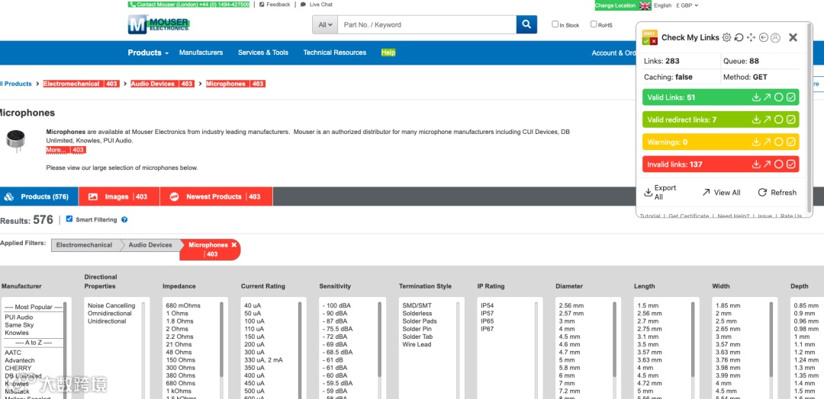
Task: Download the Warnings list
Action: 756,142
